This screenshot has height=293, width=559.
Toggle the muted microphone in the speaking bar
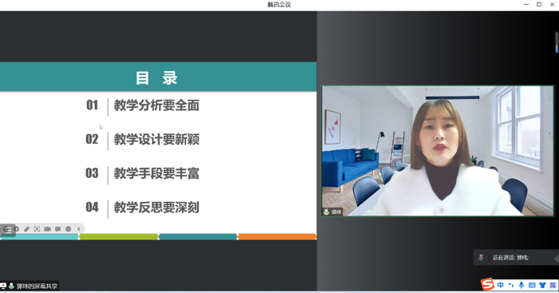pos(481,257)
